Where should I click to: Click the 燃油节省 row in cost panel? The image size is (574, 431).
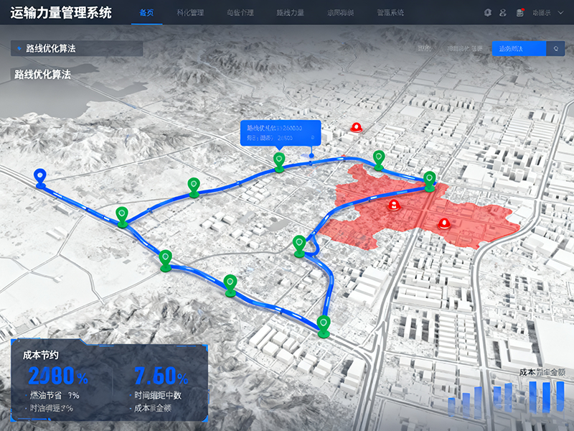tap(55, 395)
